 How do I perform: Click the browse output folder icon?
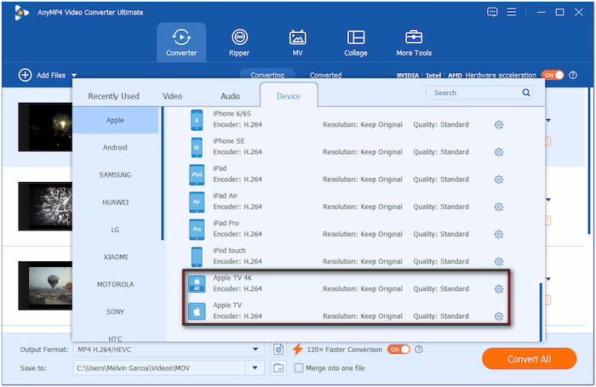point(278,367)
